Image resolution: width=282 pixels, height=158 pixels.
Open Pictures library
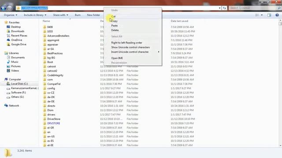point(16,66)
